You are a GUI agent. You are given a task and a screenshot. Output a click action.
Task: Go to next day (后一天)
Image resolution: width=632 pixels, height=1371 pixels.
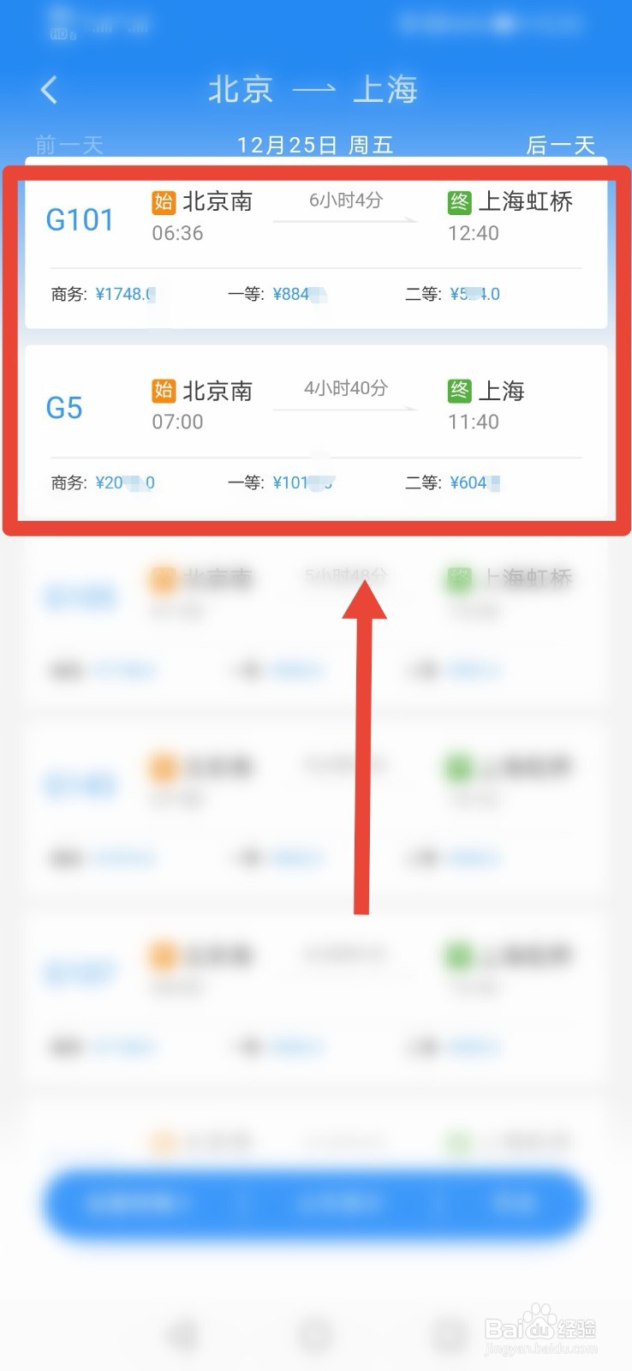[x=561, y=145]
